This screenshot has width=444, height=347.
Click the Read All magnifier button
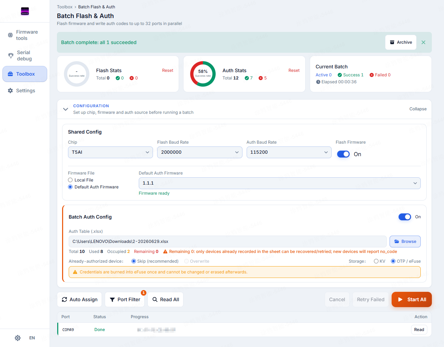pos(165,299)
